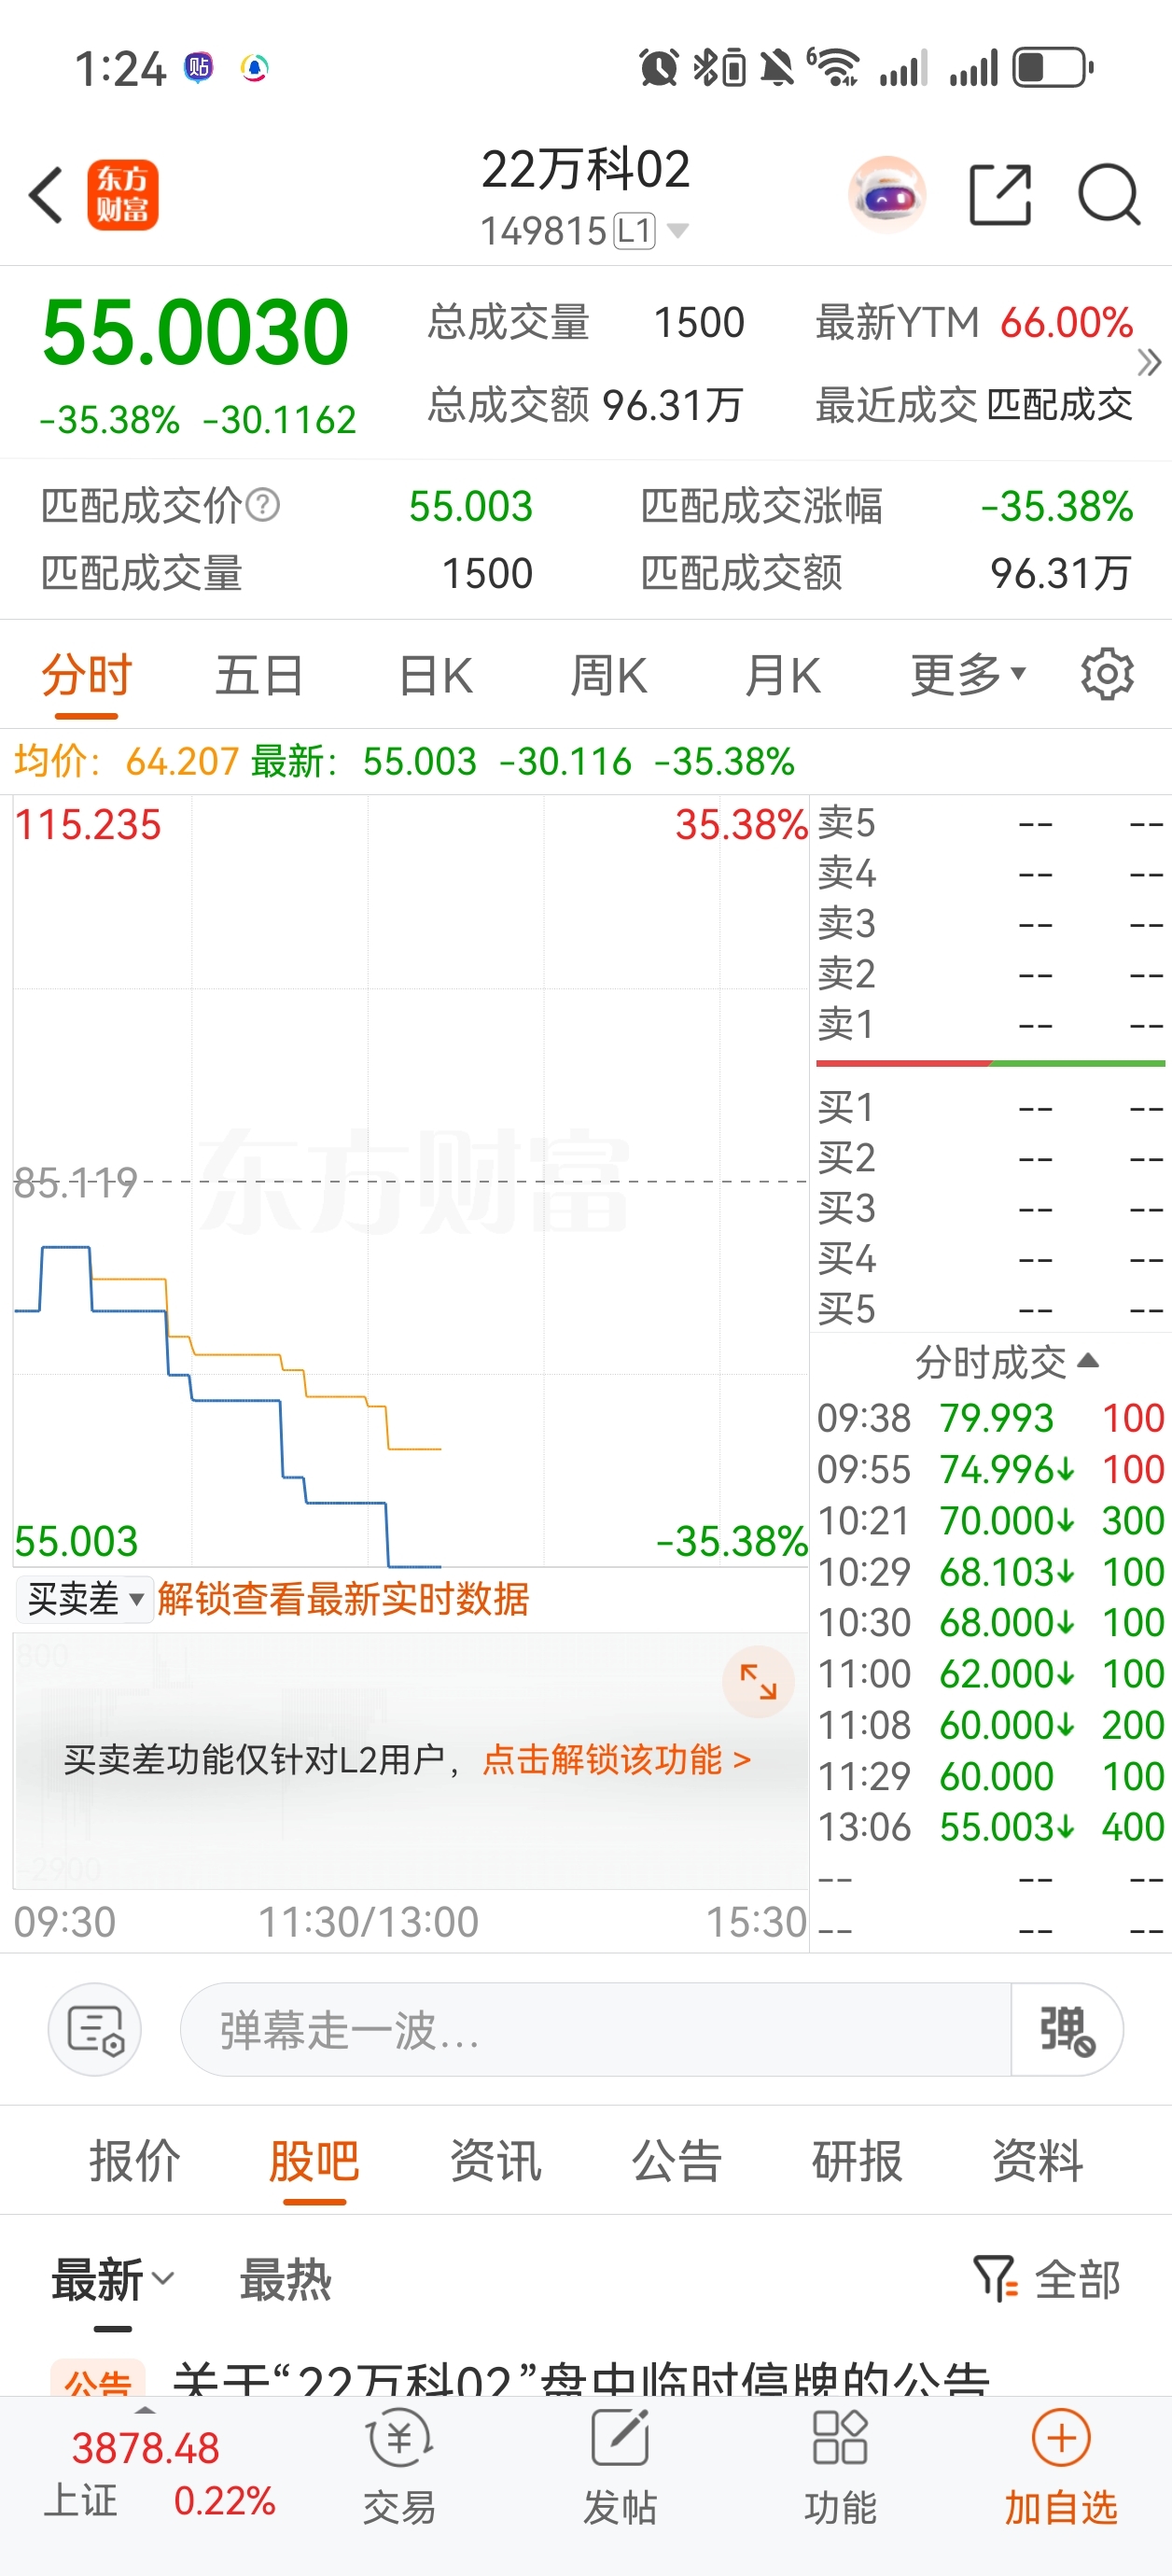Tap the muted bell status icon

[x=777, y=68]
